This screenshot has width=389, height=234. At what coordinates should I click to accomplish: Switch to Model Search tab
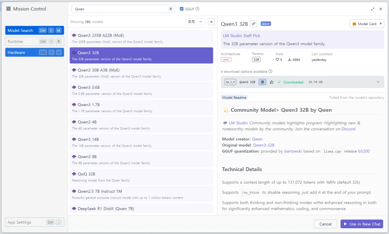[x=34, y=30]
